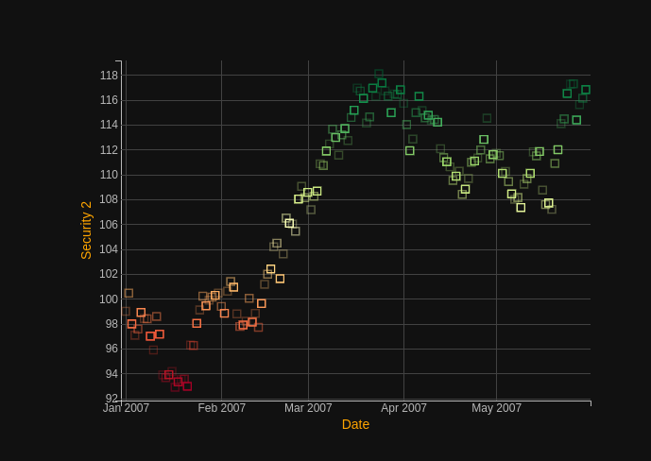This screenshot has height=461, width=651.
Task: Click the 118 y-axis tick label
Action: pyautogui.click(x=109, y=76)
